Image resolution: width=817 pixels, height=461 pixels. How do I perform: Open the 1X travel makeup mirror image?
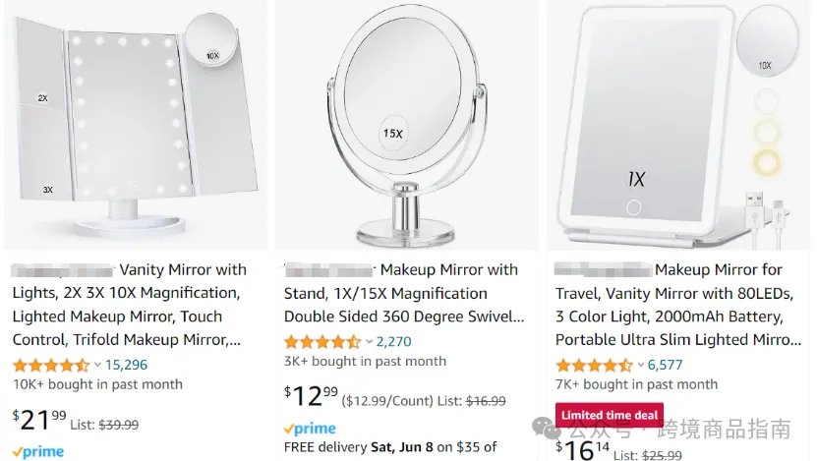(678, 126)
